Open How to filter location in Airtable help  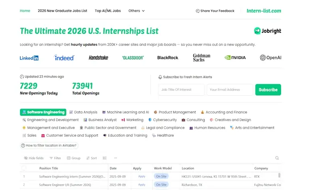[49, 146]
